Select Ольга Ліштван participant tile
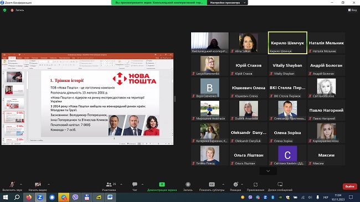Screen dimensions: 360x202 click(249, 156)
